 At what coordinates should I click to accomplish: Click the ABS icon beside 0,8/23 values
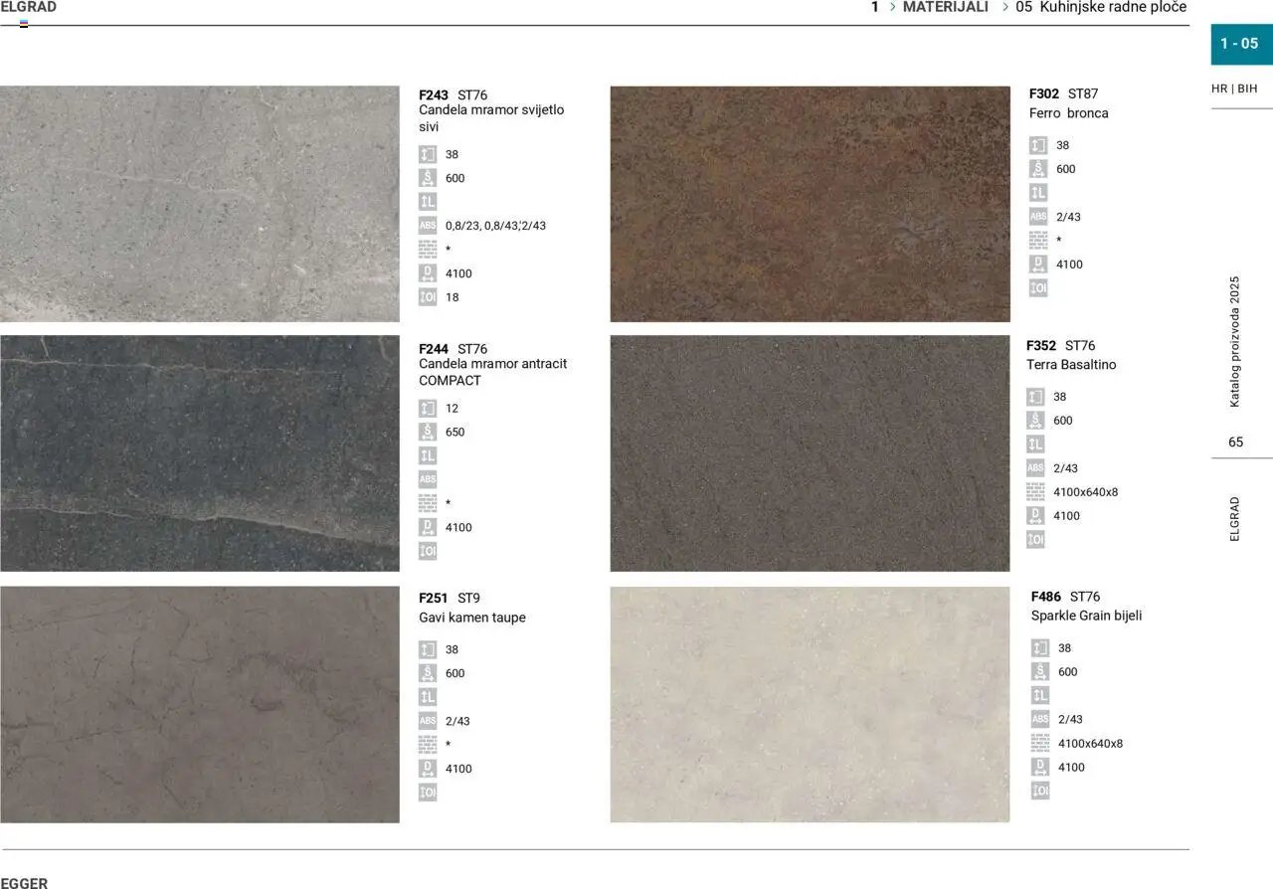(x=428, y=226)
